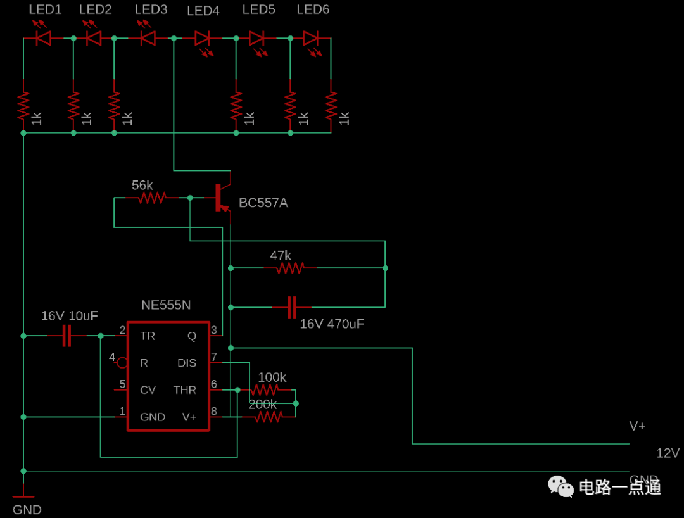The image size is (684, 518).
Task: Select the 47k resistor symbol
Action: (290, 268)
